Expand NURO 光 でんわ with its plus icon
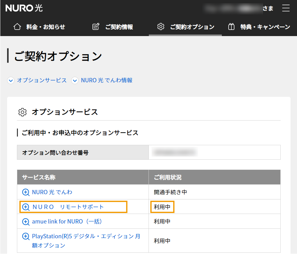This screenshot has width=297, height=254. 26,192
